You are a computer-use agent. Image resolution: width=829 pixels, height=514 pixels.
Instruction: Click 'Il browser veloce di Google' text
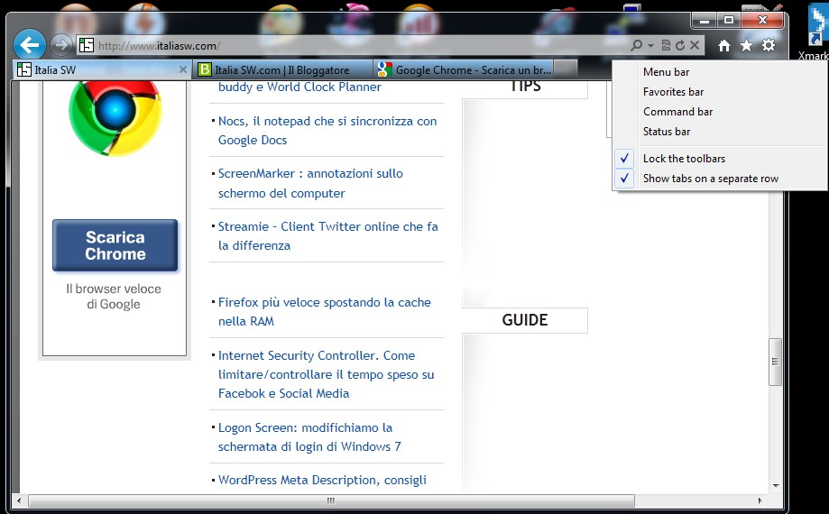pos(114,297)
